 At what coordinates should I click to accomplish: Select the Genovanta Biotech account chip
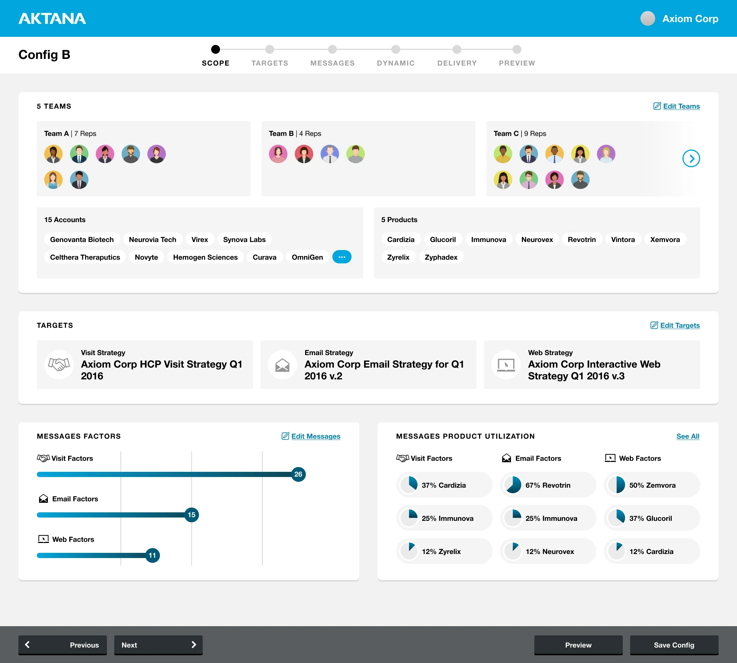point(82,239)
